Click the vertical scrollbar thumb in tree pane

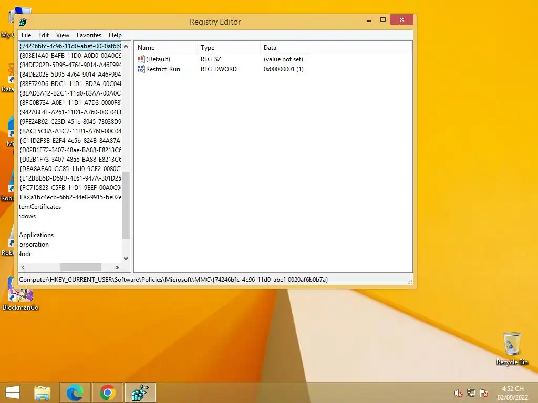click(126, 205)
